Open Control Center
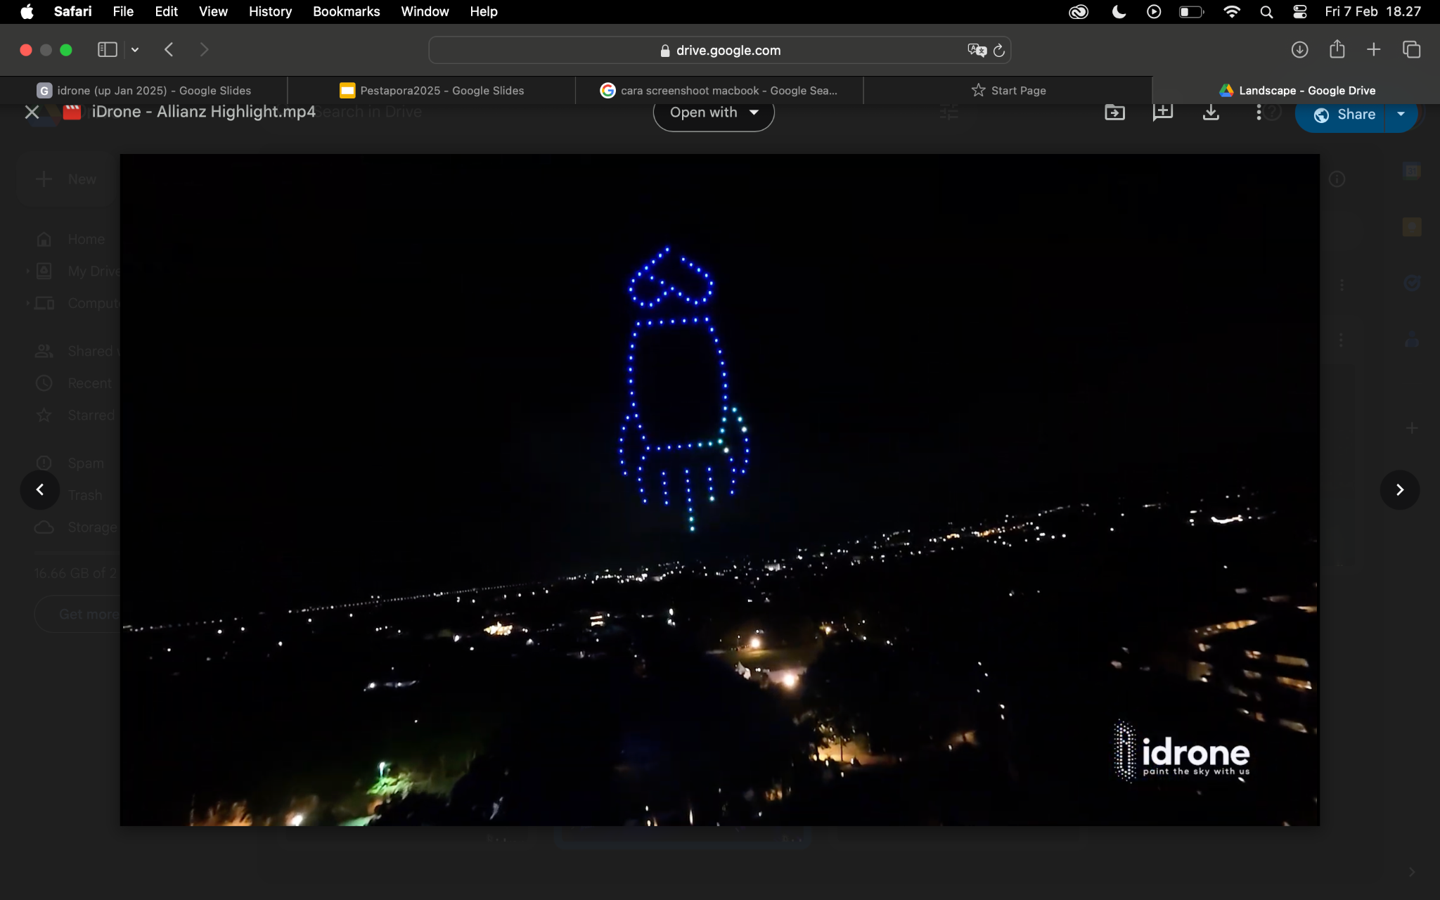 (x=1300, y=12)
